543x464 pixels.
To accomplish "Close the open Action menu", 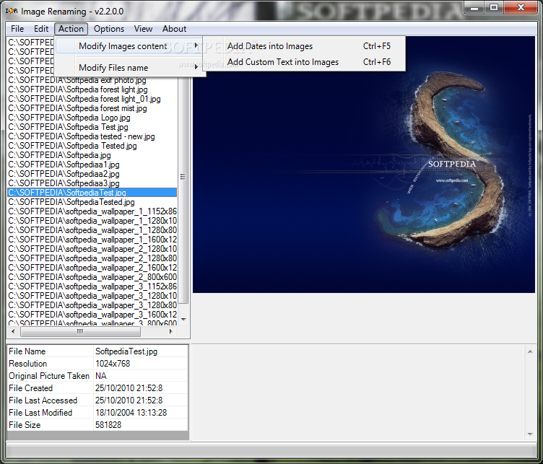I will point(71,29).
